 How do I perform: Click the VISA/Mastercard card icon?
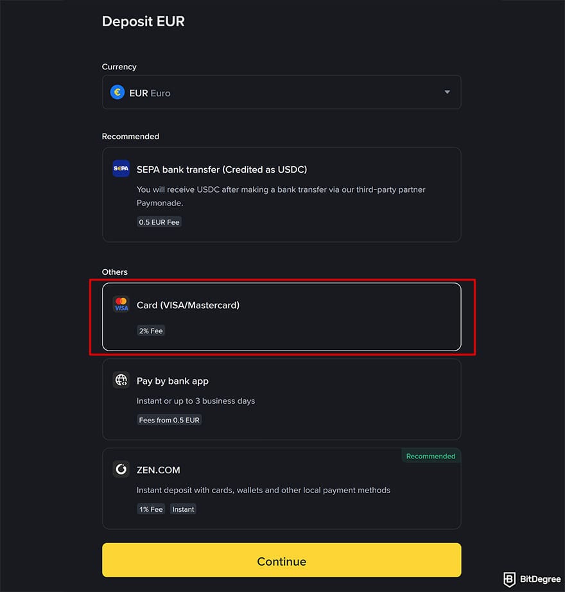[x=121, y=304]
